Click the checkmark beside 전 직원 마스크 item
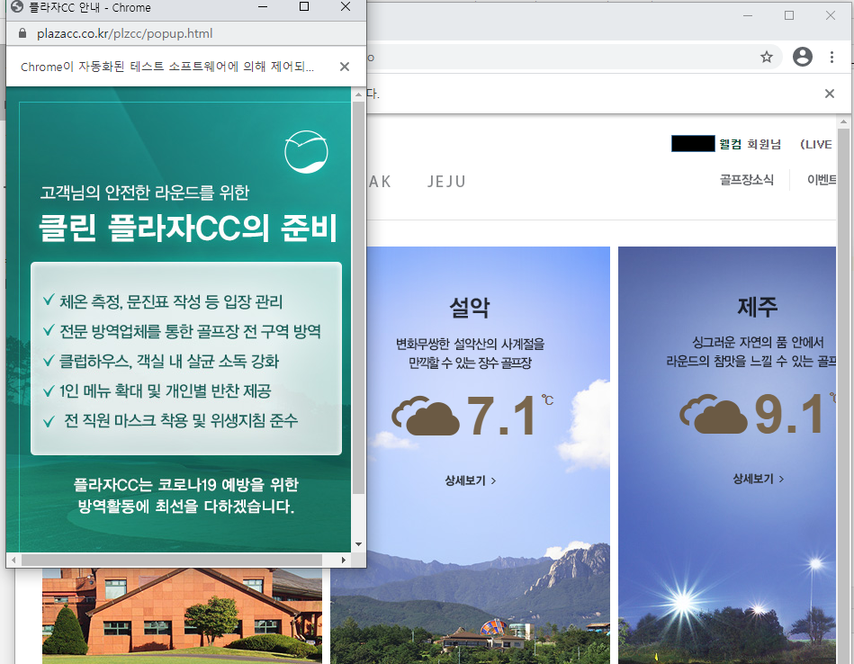Screen dimensions: 854x664 tap(49, 421)
